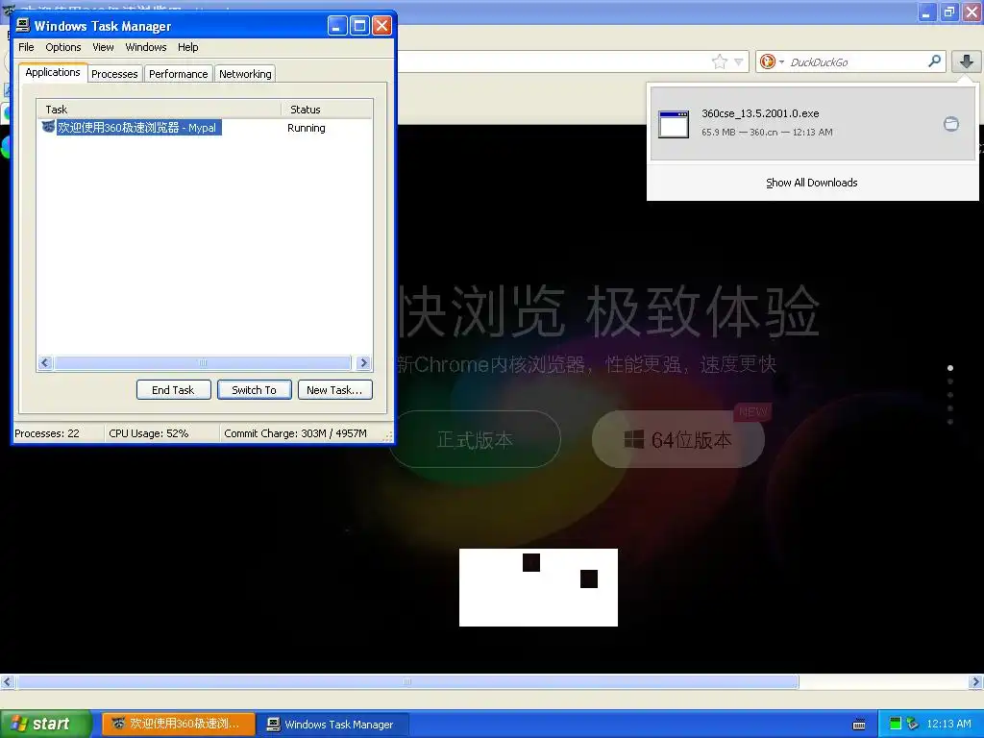This screenshot has height=738, width=984.
Task: Close the Mypal browser window
Action: (x=972, y=12)
